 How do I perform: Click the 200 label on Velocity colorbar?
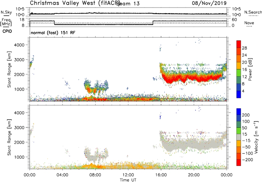[246, 115]
